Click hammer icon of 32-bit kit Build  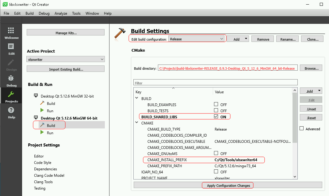click(42, 103)
